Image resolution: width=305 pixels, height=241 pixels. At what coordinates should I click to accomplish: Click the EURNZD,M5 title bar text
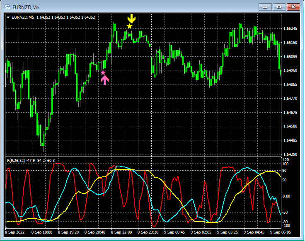[26, 7]
